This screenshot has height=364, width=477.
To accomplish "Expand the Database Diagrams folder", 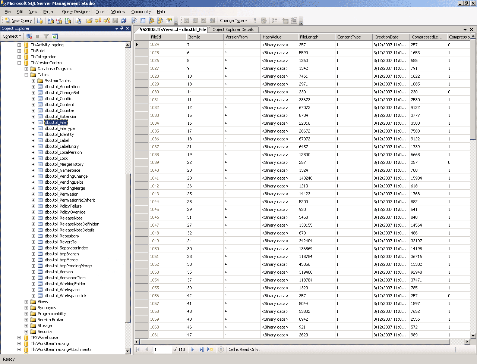I will tap(26, 69).
